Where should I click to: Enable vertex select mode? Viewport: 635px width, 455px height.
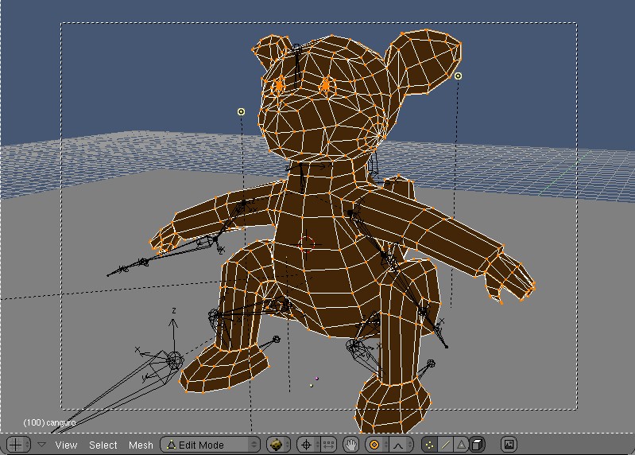429,445
